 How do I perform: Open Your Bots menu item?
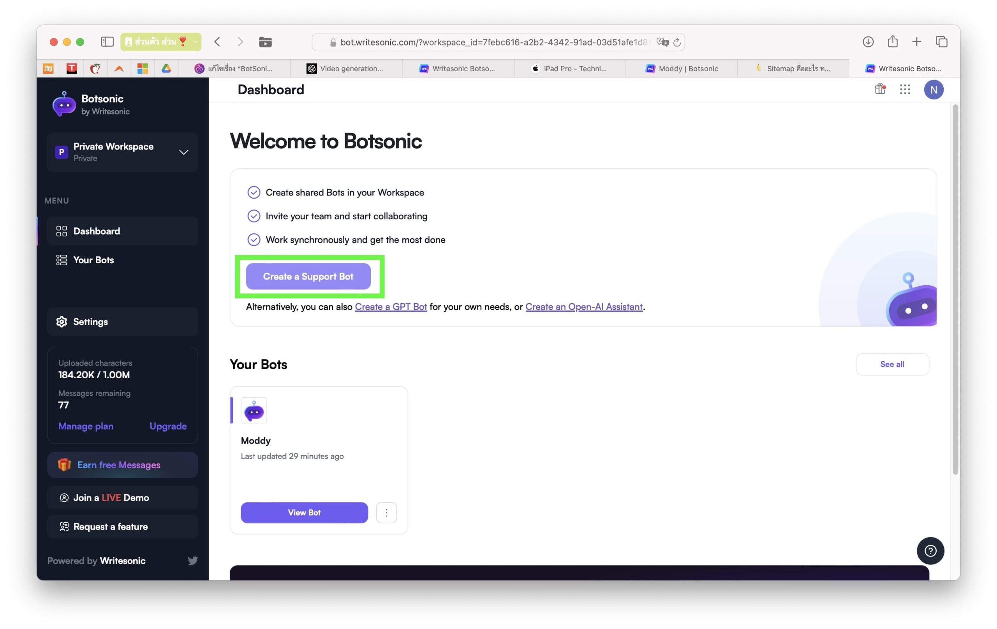(93, 260)
